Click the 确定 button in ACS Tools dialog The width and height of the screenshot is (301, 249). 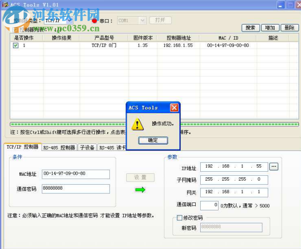coord(153,140)
